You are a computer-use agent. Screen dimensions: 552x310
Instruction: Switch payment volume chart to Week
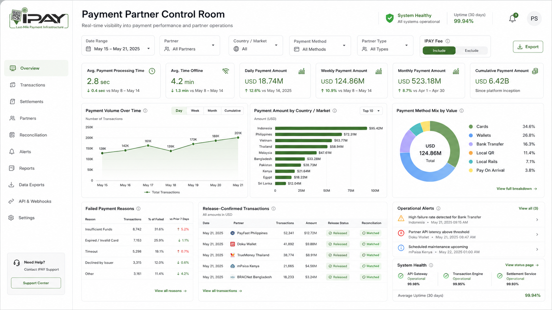(195, 111)
